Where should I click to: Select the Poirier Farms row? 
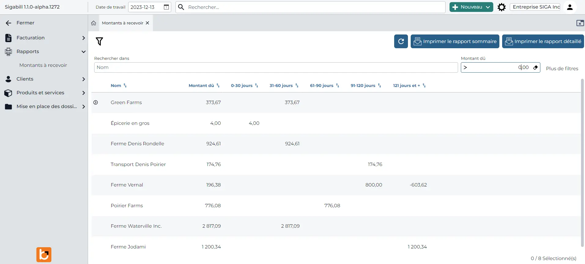(336, 206)
